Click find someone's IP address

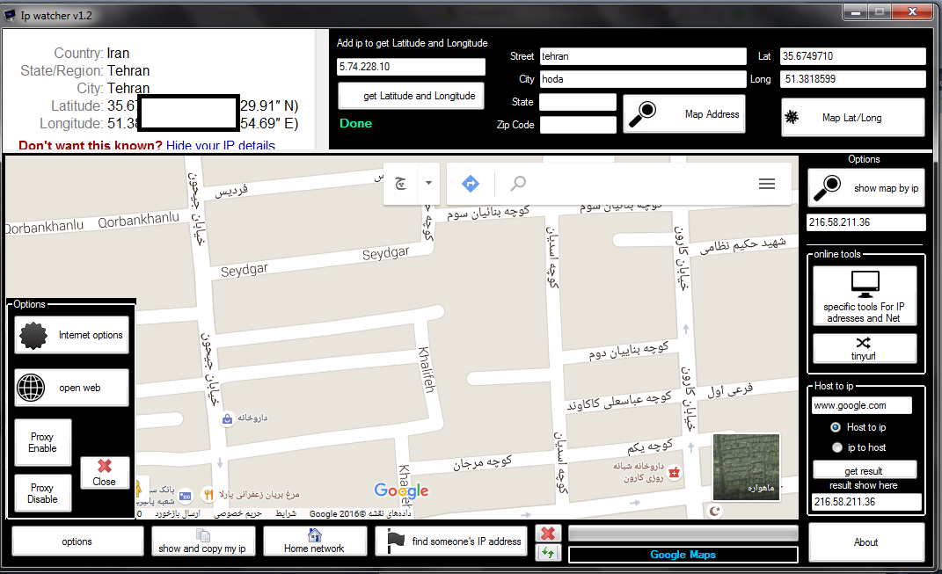(x=451, y=541)
